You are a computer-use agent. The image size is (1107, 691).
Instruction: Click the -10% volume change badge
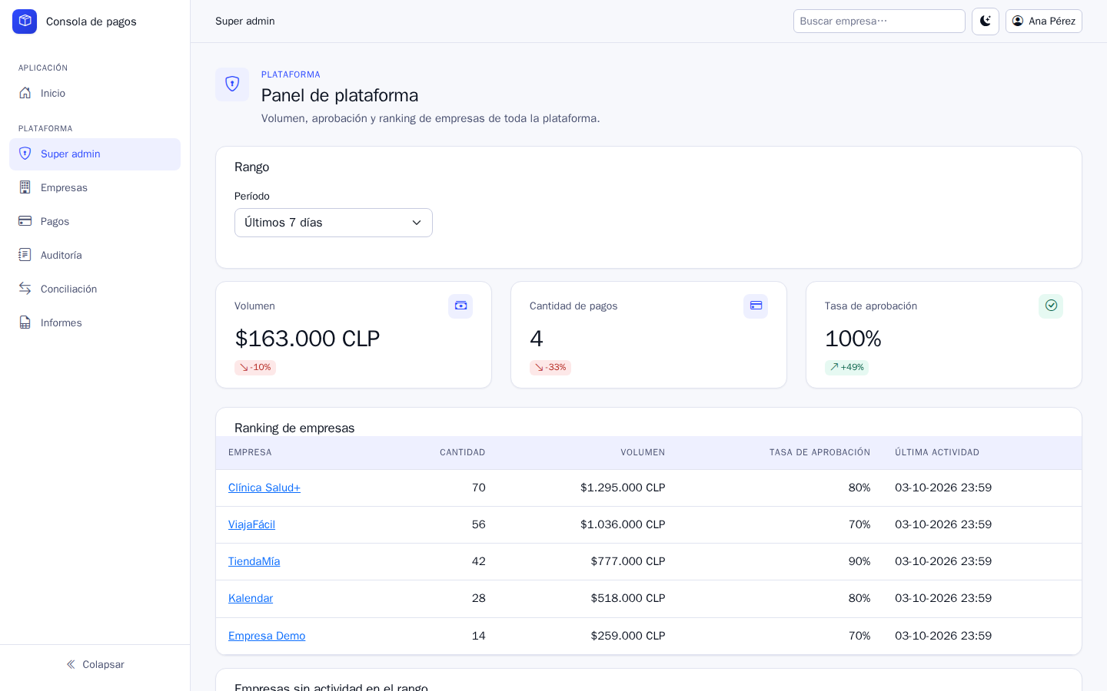click(255, 368)
